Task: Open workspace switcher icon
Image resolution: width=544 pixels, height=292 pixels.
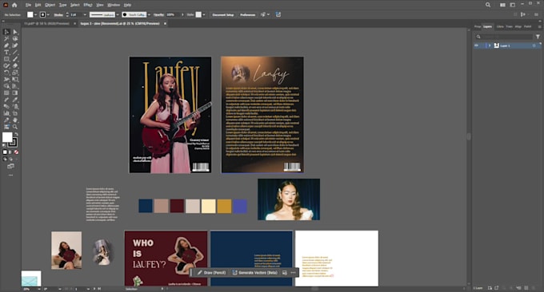Action: (x=513, y=5)
